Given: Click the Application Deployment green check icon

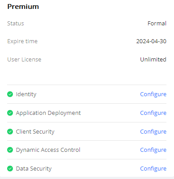Looking at the screenshot, I should pos(10,113).
